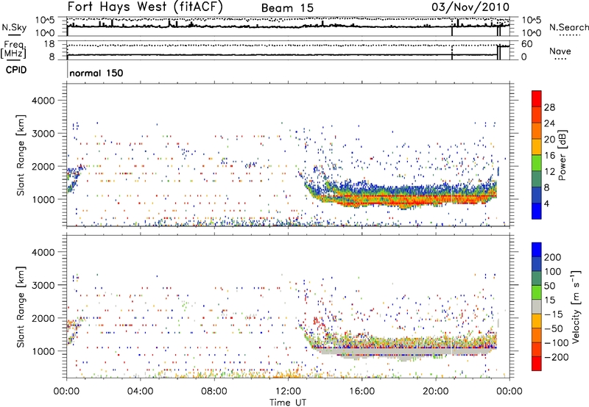Screen dimensions: 589x407
Task: Click the 'N.Search' legend label
Action: tap(568, 27)
